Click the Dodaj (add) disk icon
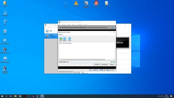The width and height of the screenshot is (174, 98). pos(61,39)
